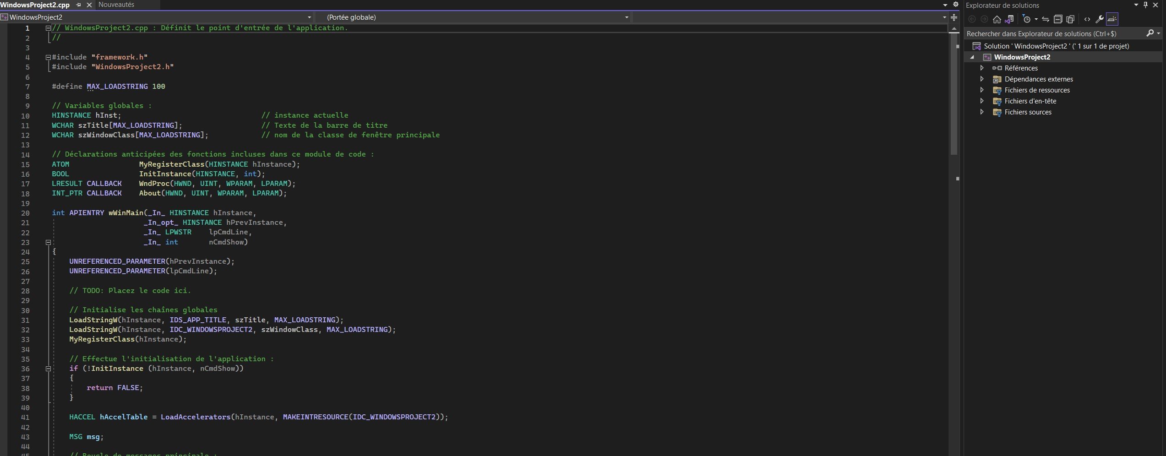Click the WindowsProject2 C++ project icon in tree

coord(987,57)
